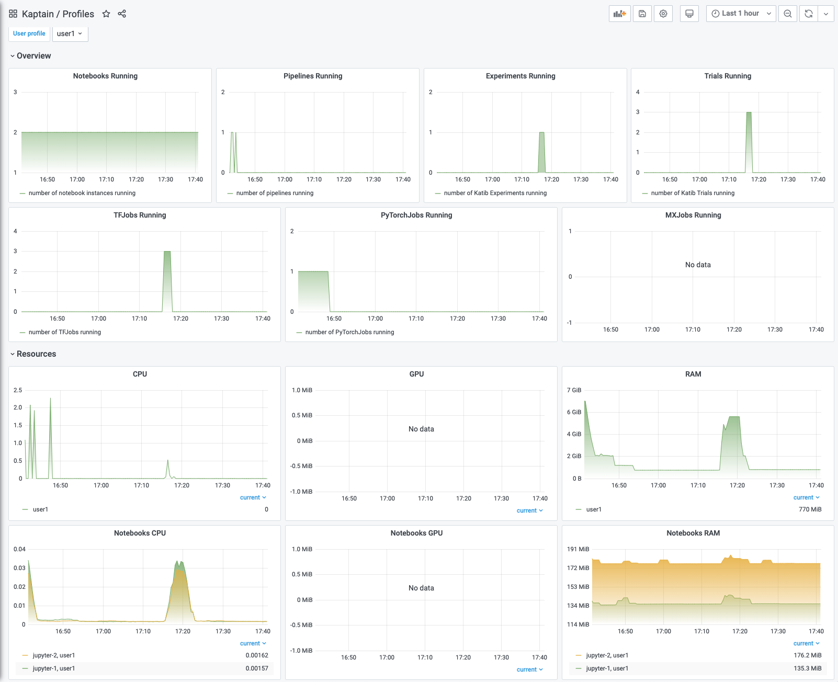Click the User profile label
Viewport: 838px width, 682px height.
tap(29, 33)
